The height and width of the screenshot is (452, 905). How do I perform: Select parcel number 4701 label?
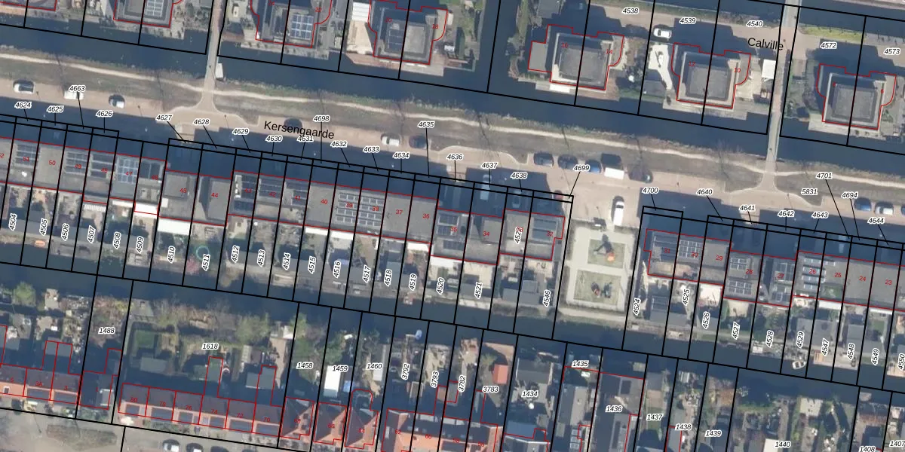[824, 176]
